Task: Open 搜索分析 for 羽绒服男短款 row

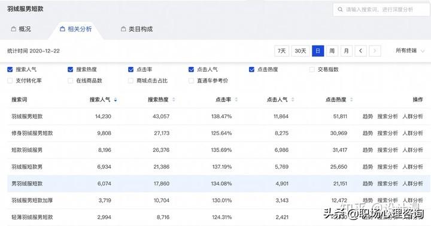Action: coord(387,117)
